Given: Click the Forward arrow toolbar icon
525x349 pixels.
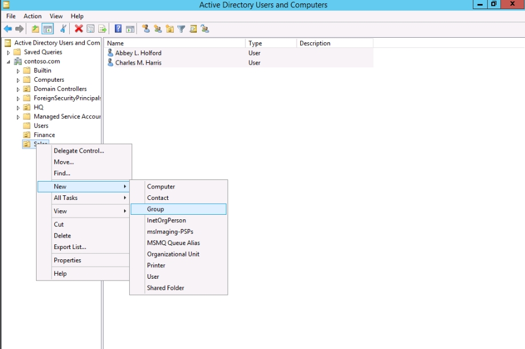Looking at the screenshot, I should tap(20, 29).
